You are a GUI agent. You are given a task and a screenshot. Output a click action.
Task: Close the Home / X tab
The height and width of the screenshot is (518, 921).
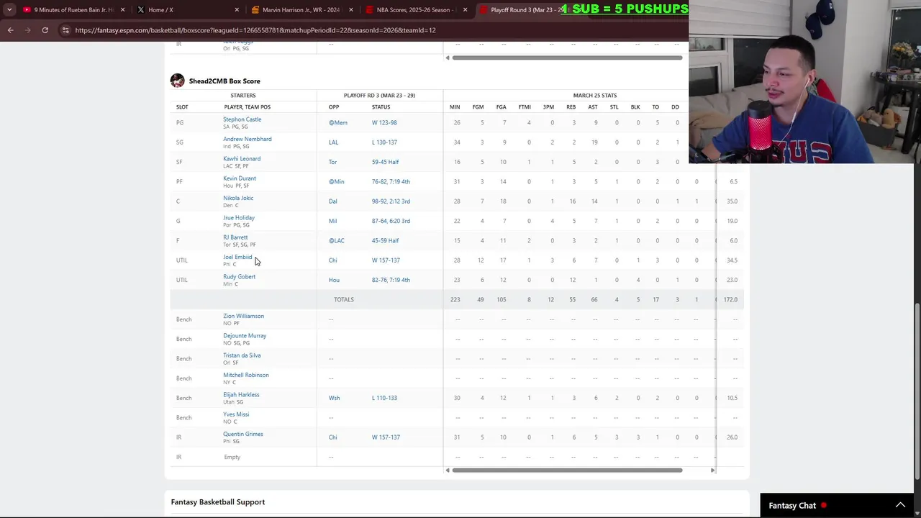click(237, 10)
